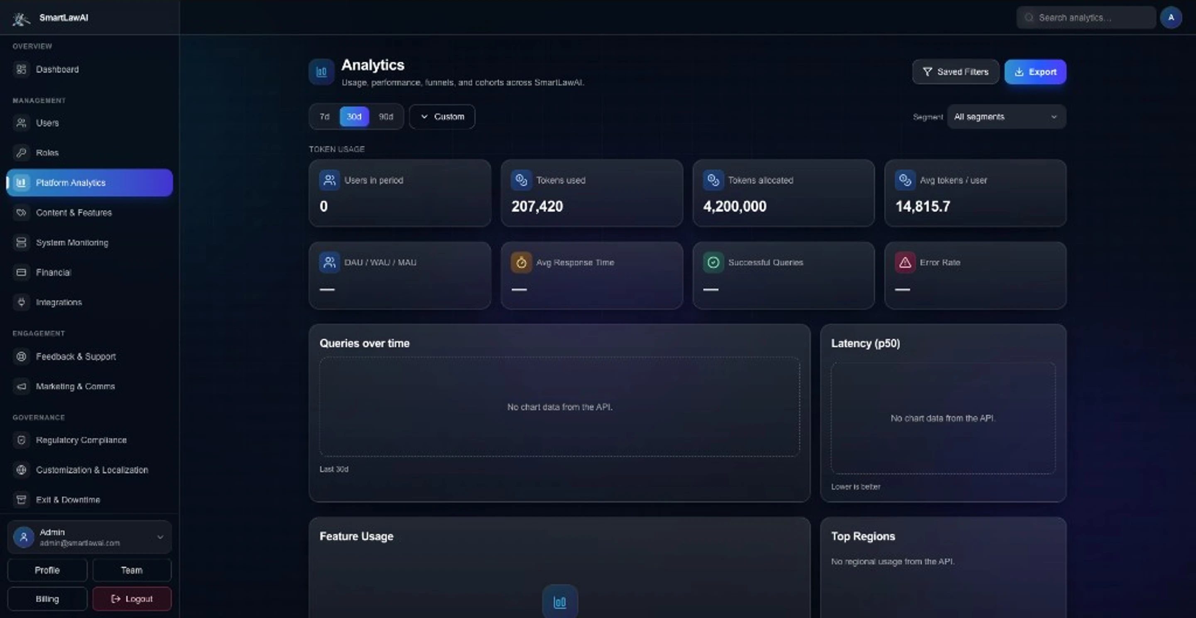The height and width of the screenshot is (618, 1196).
Task: Select the 90d time range
Action: pyautogui.click(x=386, y=117)
